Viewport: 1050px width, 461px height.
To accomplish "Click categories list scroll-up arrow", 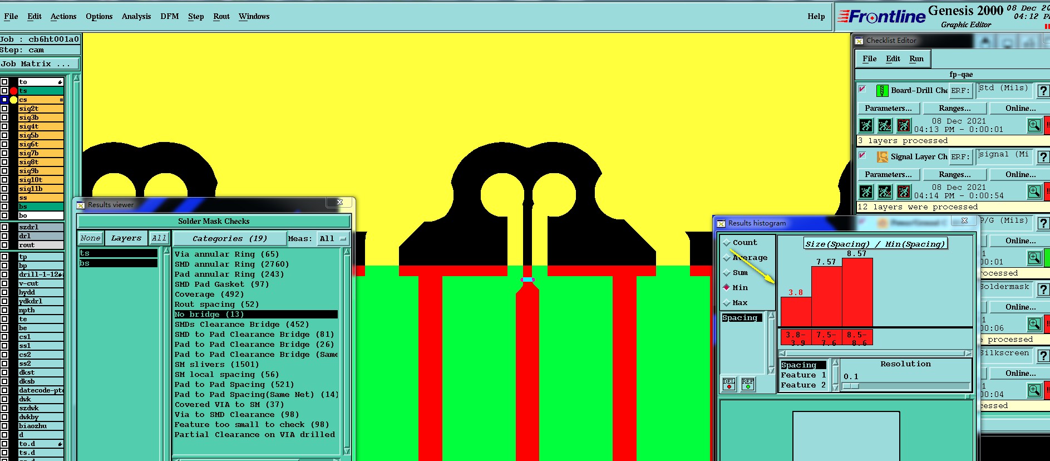I will [347, 252].
